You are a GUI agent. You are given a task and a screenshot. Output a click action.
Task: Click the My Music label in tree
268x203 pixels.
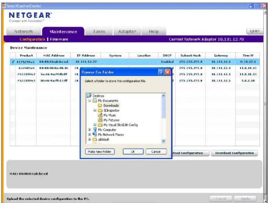(109, 115)
